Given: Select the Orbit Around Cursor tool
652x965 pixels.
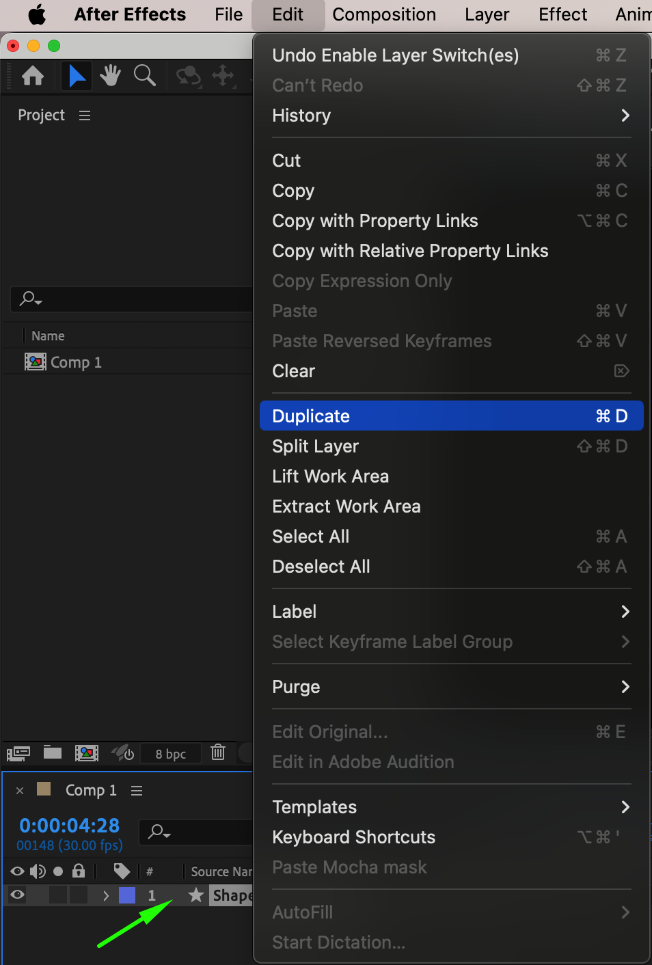Looking at the screenshot, I should click(189, 76).
